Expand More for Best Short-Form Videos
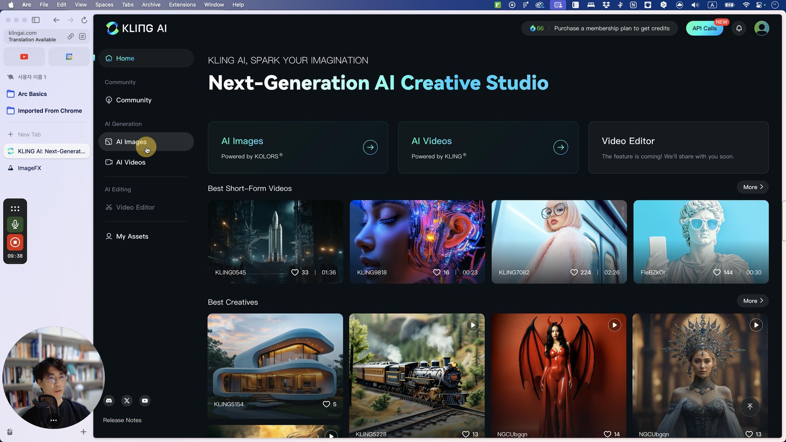The height and width of the screenshot is (442, 786). (x=753, y=187)
